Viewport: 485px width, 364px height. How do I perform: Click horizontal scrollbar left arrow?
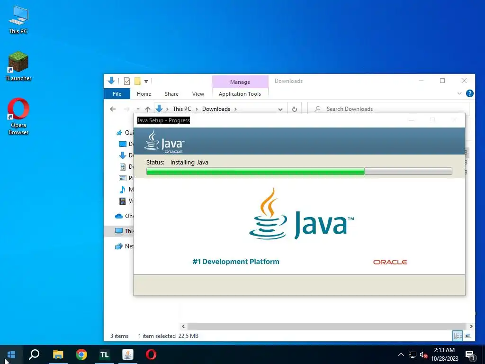tap(183, 326)
